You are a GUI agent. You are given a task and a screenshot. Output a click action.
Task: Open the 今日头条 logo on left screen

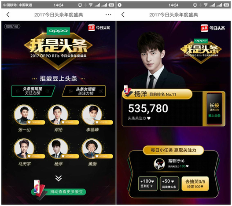pos(99,28)
